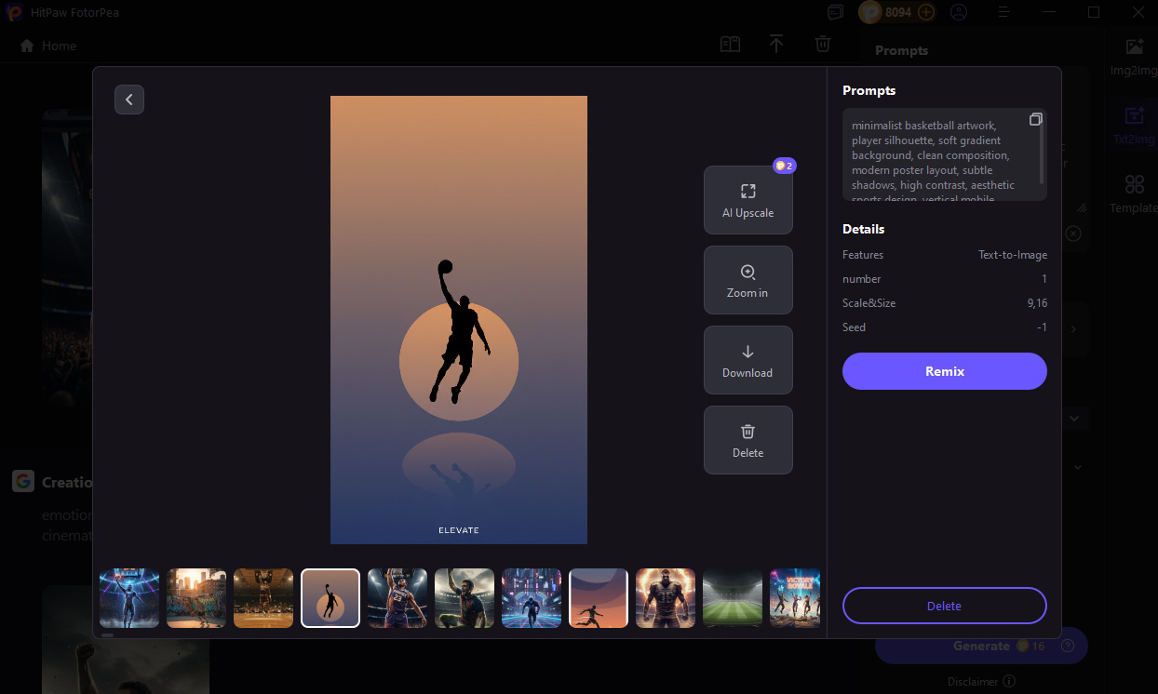The image size is (1158, 694).
Task: Go back using the left arrow button
Action: [x=128, y=99]
